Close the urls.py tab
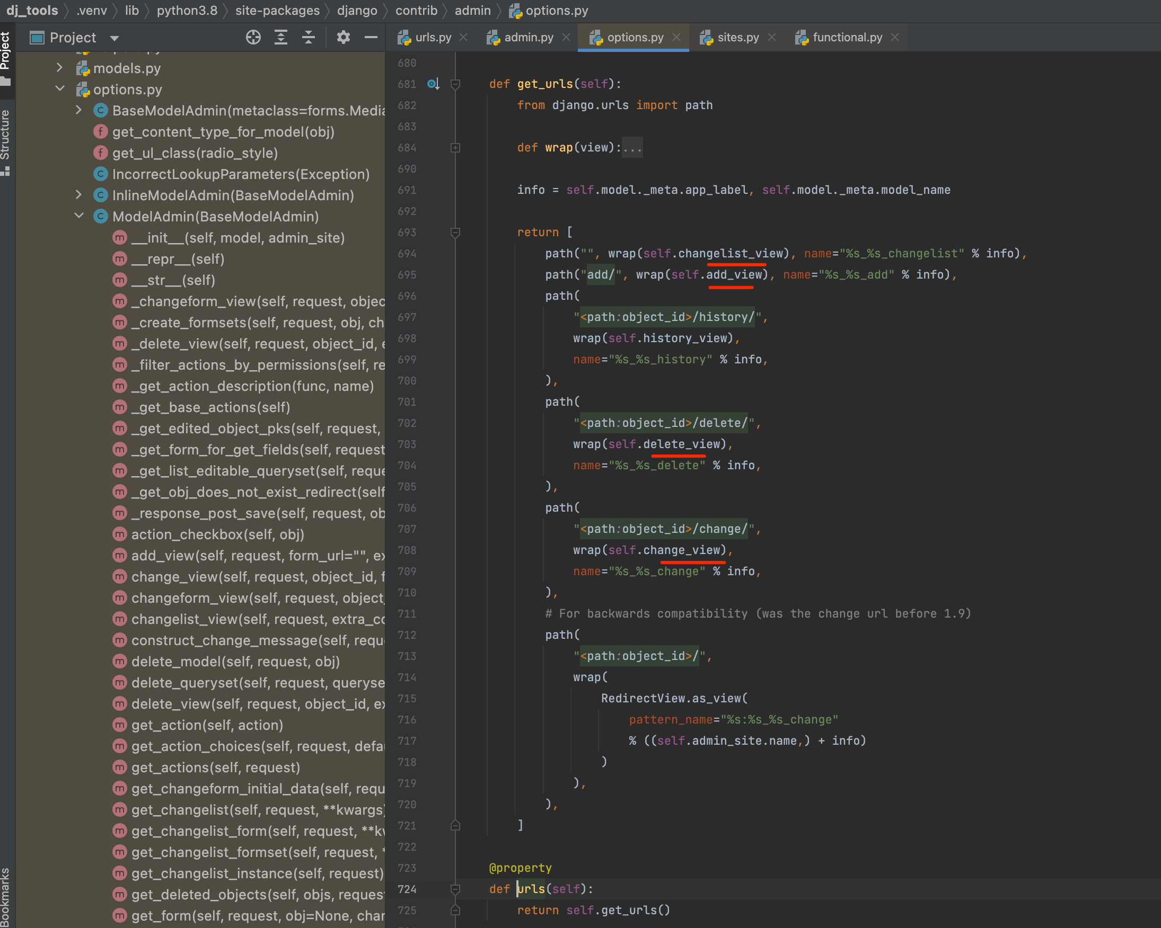Screen dimensions: 1161x928 click(464, 37)
